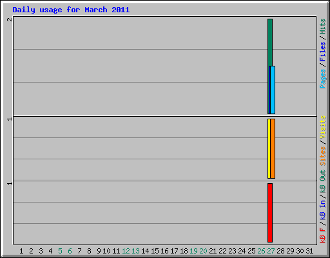Image resolution: width=330 pixels, height=258 pixels.
Task: Click day 31 on the x-axis
Action: point(309,251)
